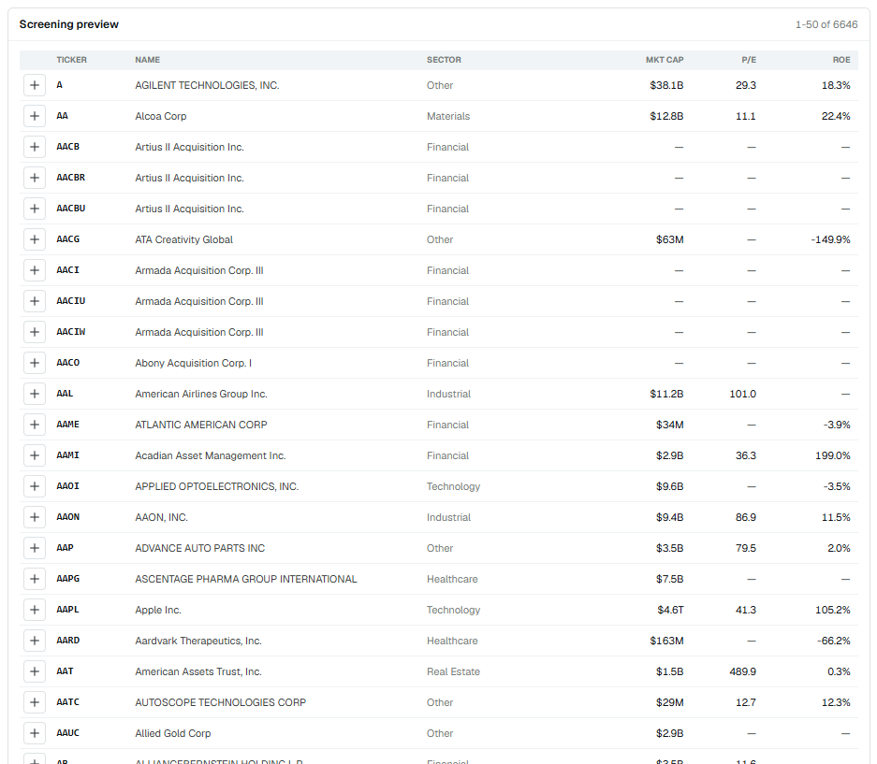The image size is (877, 764).
Task: Add AAMI with the plus icon
Action: pyautogui.click(x=34, y=455)
